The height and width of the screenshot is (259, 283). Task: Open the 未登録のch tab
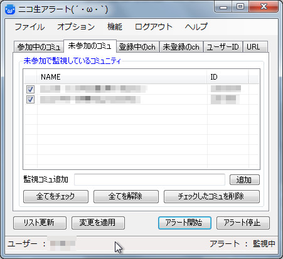pyautogui.click(x=181, y=47)
